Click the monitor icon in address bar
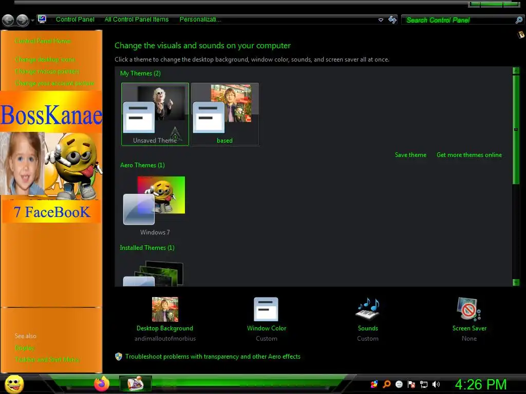Image resolution: width=526 pixels, height=394 pixels. pos(42,19)
